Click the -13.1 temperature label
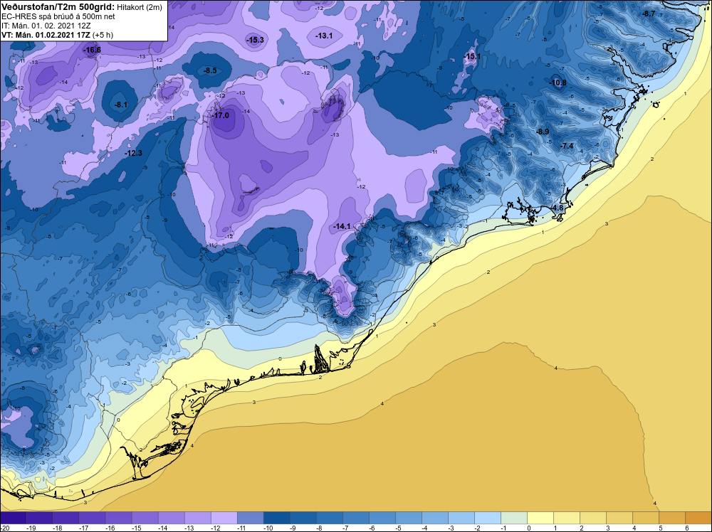The image size is (712, 532). (324, 36)
